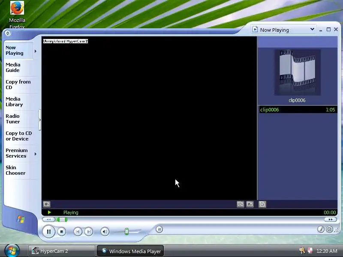Skip to the previous track
343x257 pixels.
click(78, 232)
